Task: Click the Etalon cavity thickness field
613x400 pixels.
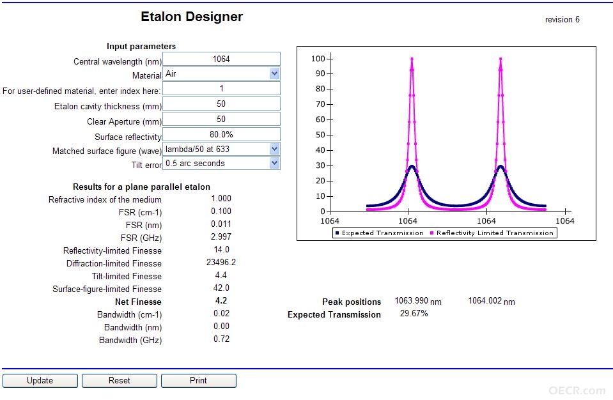Action: [x=221, y=104]
